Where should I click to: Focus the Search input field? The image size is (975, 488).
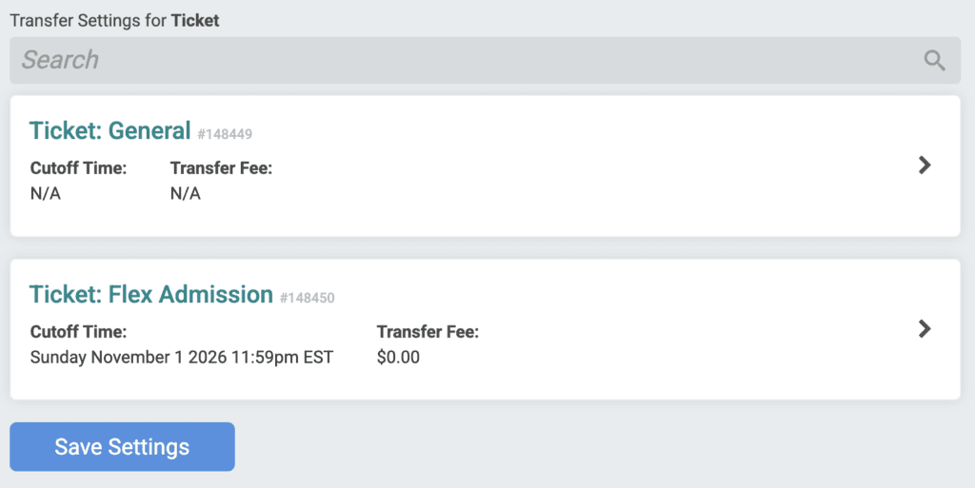click(457, 60)
